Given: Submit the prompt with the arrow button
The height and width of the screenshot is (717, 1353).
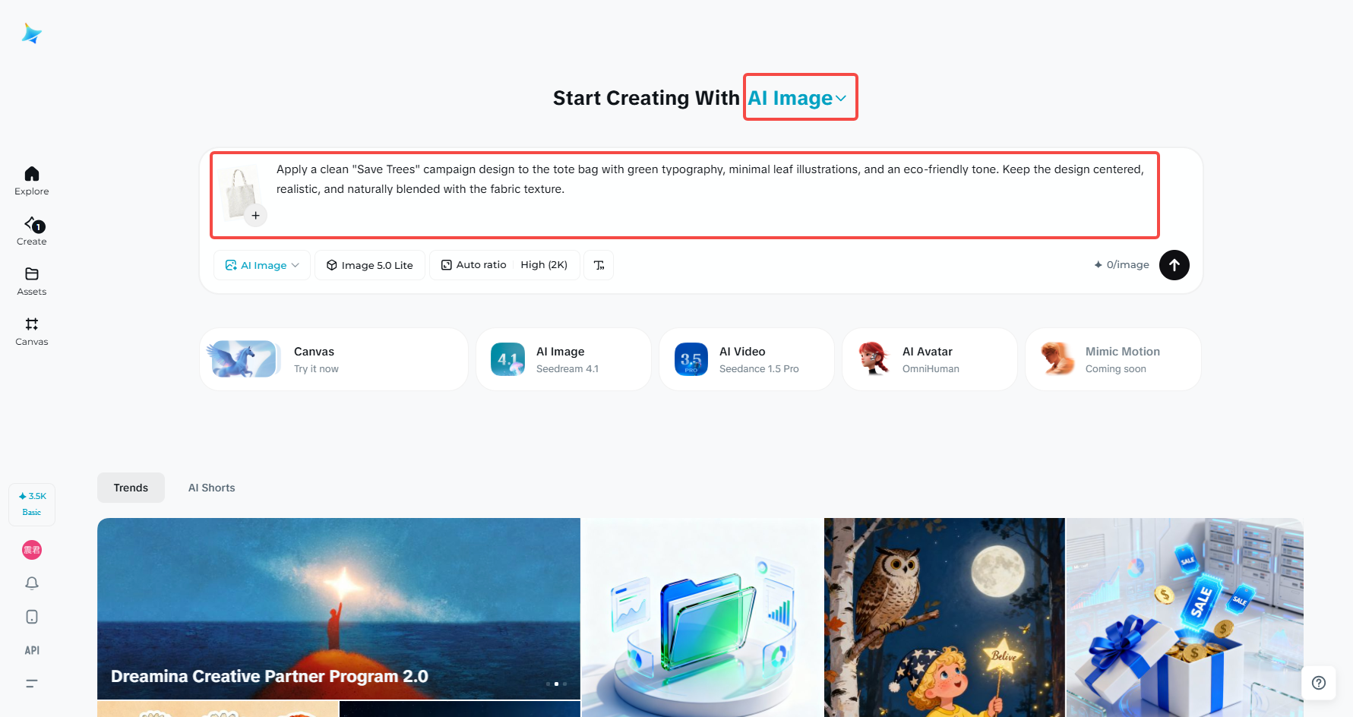Looking at the screenshot, I should 1174,265.
